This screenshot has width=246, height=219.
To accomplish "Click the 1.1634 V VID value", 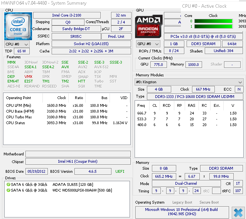I will coord(120,123).
